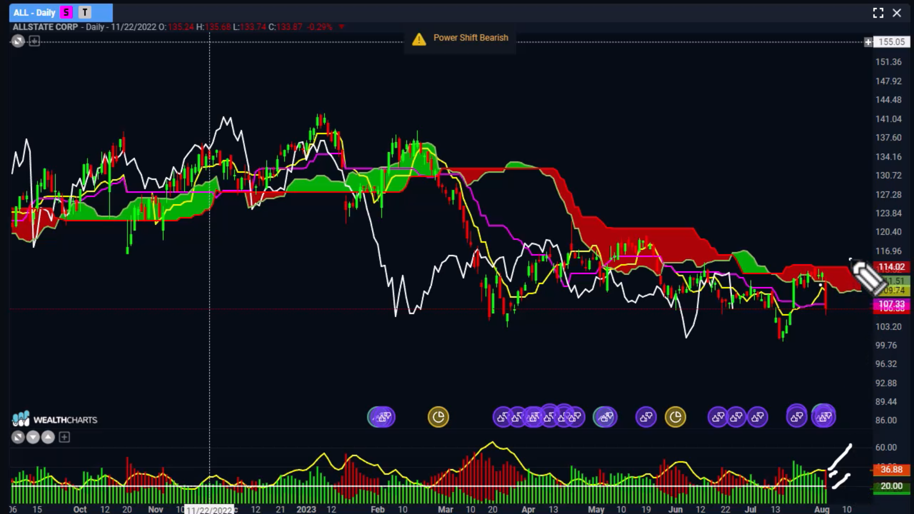Open yellow clock event marker above Jun
This screenshot has height=514, width=914.
(x=676, y=417)
